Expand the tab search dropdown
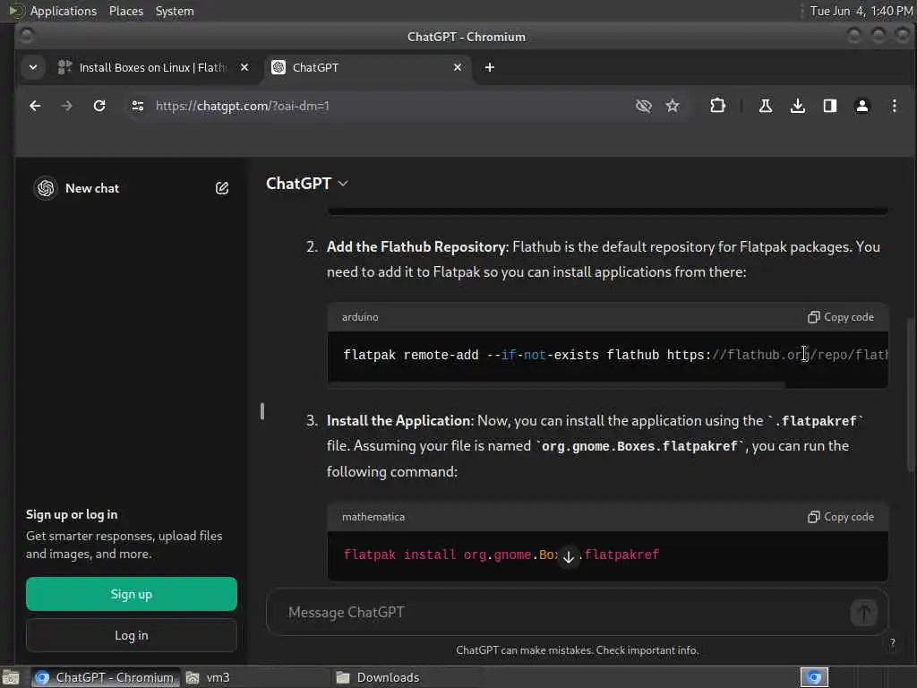The width and height of the screenshot is (917, 688). tap(33, 67)
